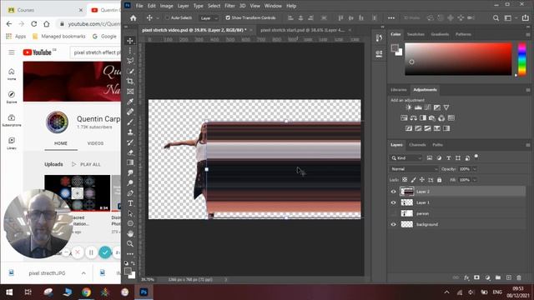Select the Move tool in Photoshop toolbar
The height and width of the screenshot is (300, 534).
[130, 41]
